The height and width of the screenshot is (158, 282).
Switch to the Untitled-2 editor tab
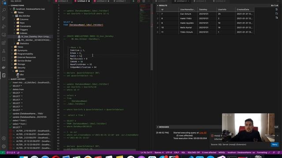click(82, 1)
